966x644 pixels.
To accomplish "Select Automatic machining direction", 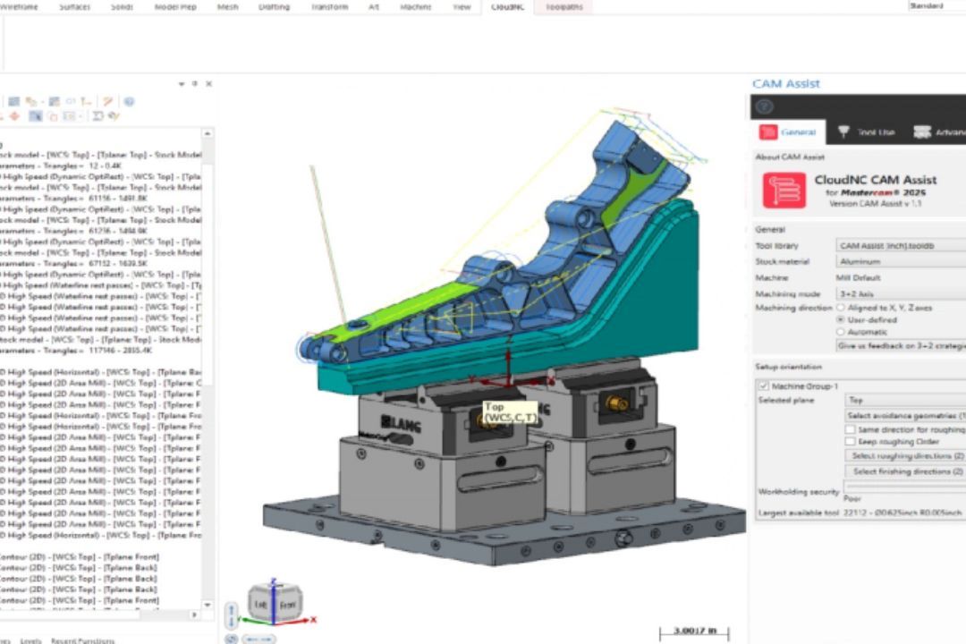I will pyautogui.click(x=840, y=332).
